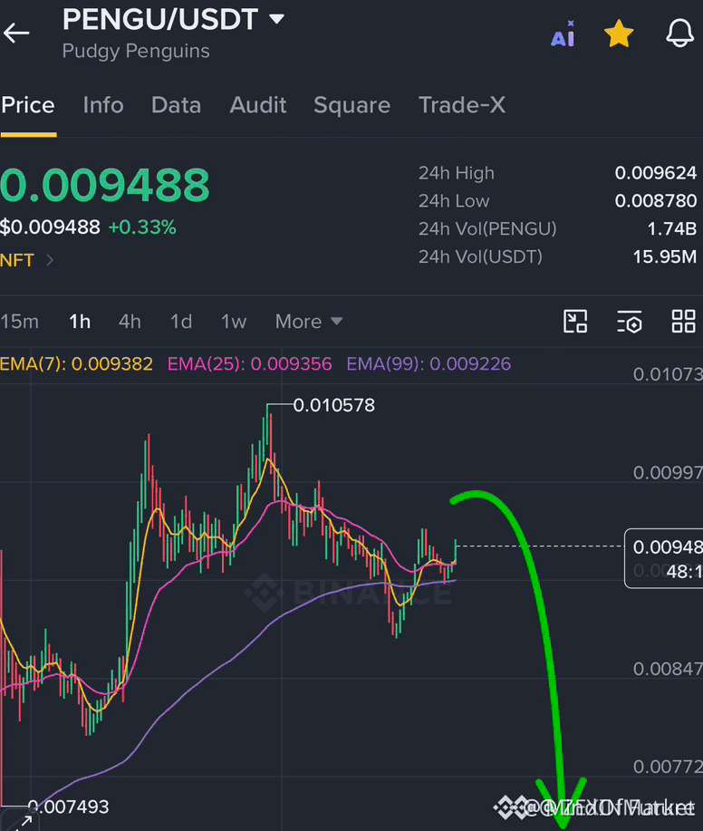The width and height of the screenshot is (703, 831).
Task: Click the EMA(99): 0.009226 indicator label
Action: [x=429, y=364]
